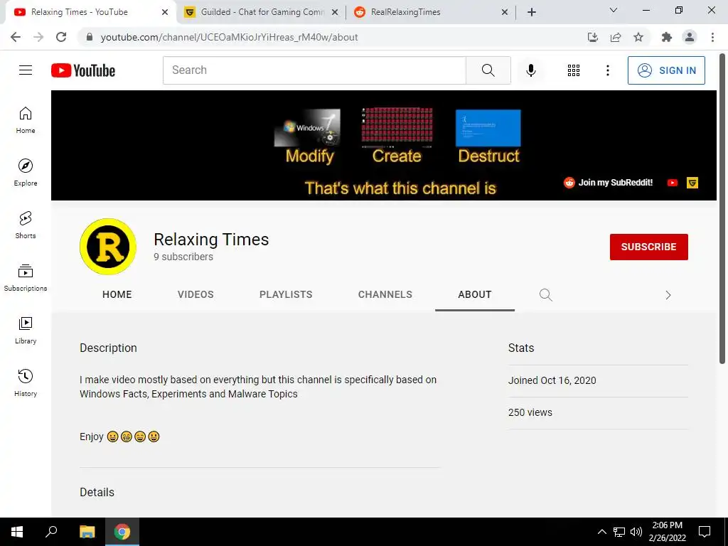
Task: Click the page vertical scrollbar
Action: point(722,209)
